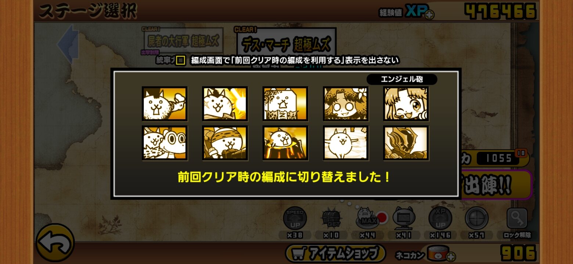Tap the XP plus icon at top
Viewport: 573px width, 264px height.
point(429,15)
